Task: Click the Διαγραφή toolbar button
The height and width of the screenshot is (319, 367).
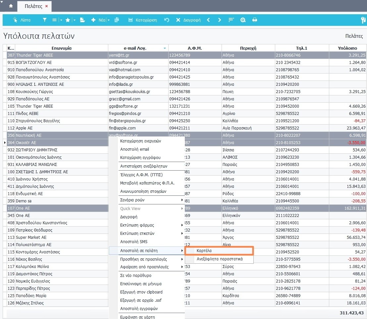Action: (188, 20)
